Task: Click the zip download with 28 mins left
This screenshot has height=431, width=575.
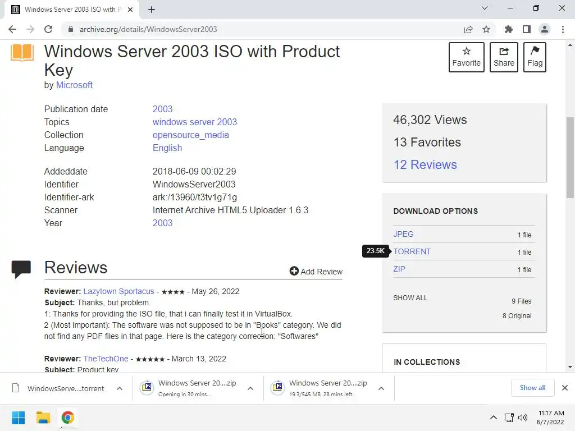Action: tap(319, 388)
